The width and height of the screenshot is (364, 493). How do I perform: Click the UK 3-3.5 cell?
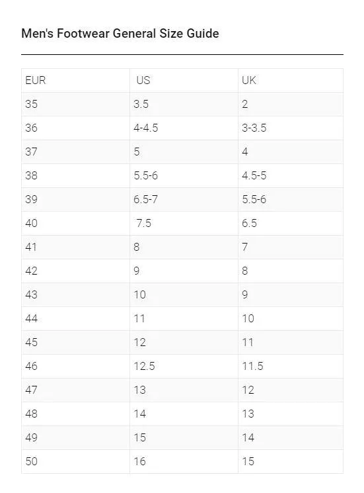point(291,128)
